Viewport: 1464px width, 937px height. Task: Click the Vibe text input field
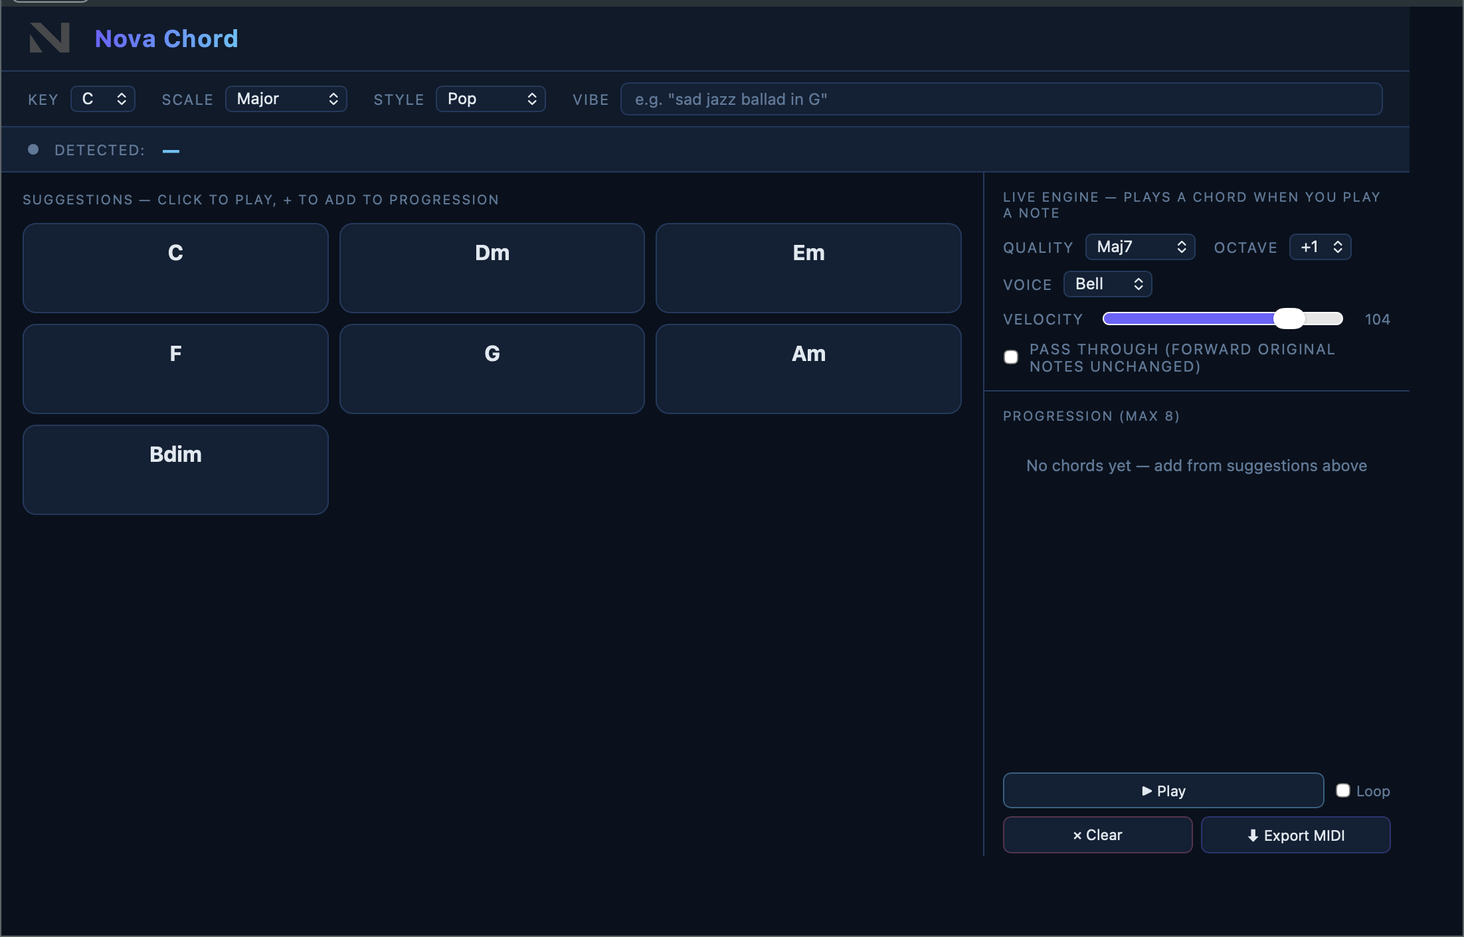[x=1002, y=99]
